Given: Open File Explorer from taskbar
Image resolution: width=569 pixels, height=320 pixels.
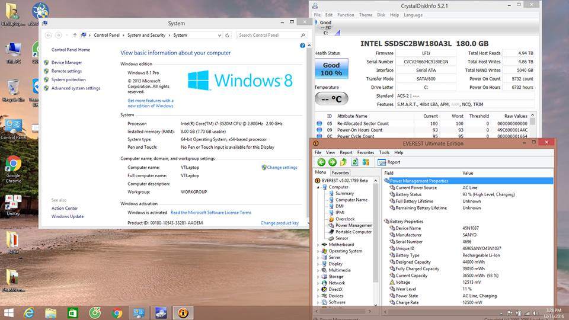Looking at the screenshot, I should tap(51, 313).
